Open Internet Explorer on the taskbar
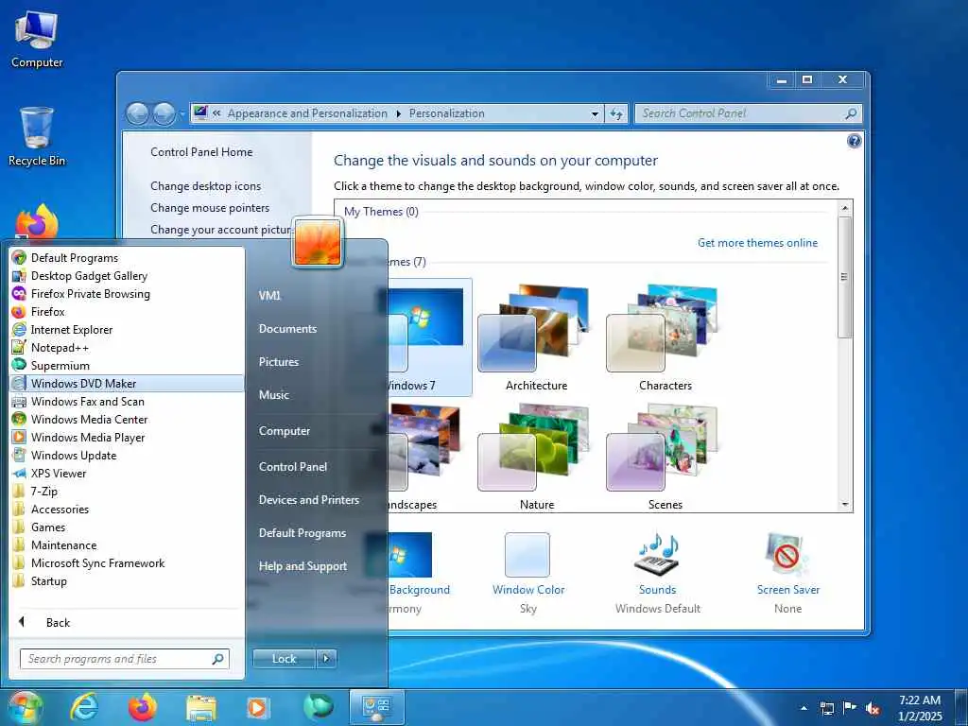 coord(84,707)
